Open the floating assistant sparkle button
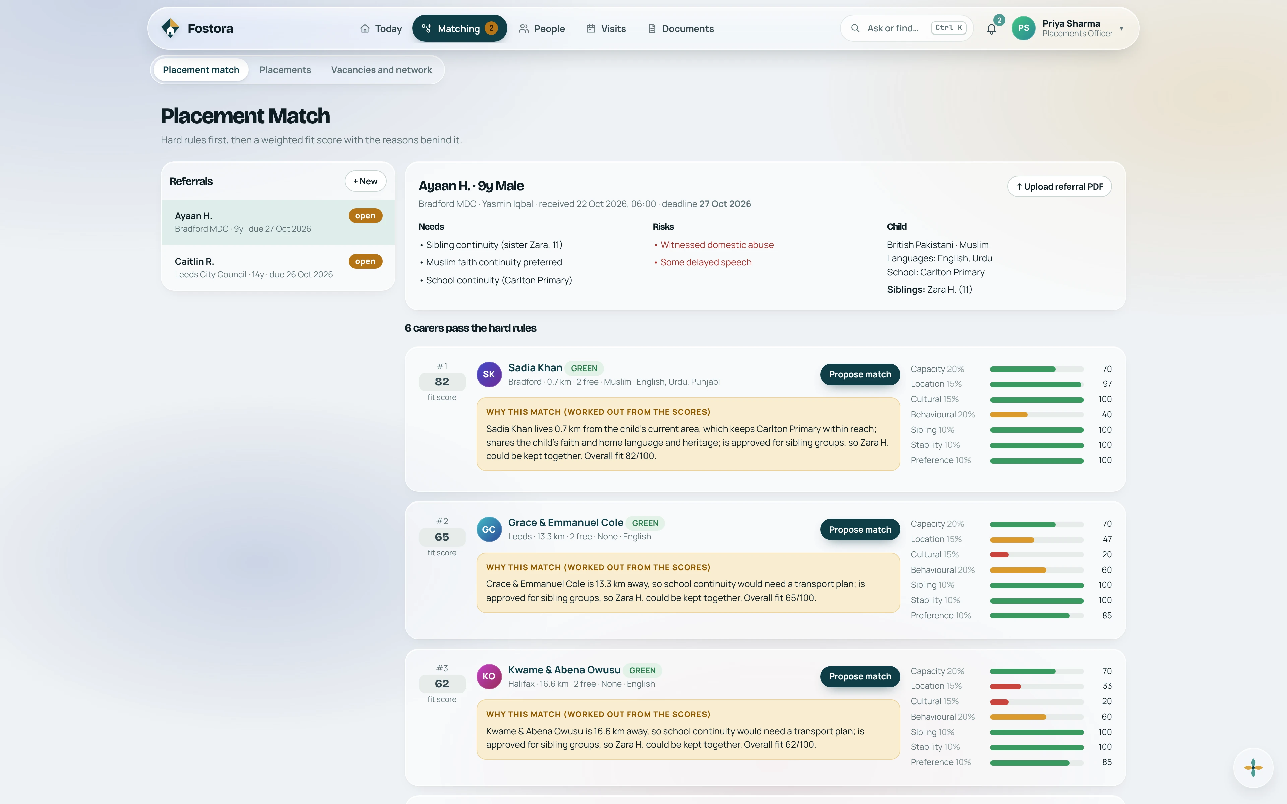This screenshot has width=1287, height=804. point(1253,767)
